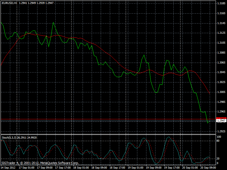Click the 18 Sep 01:00 time axis label
The width and height of the screenshot is (227, 170).
pos(81,168)
